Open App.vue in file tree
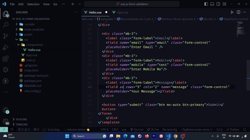Image resolution: width=250 pixels, height=140 pixels. 32,55
